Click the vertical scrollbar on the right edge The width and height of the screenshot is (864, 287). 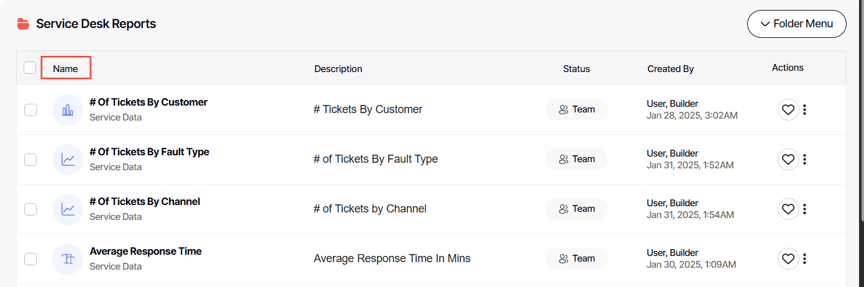[x=861, y=124]
